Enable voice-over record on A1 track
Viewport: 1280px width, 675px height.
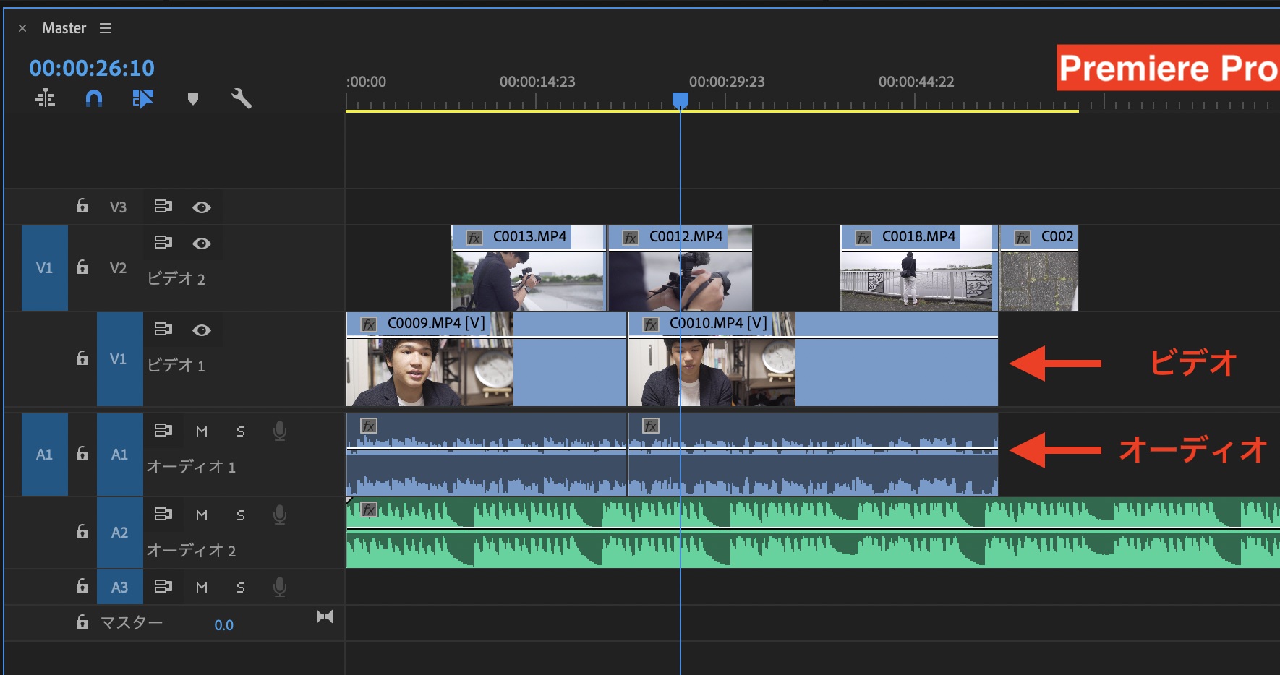[280, 431]
